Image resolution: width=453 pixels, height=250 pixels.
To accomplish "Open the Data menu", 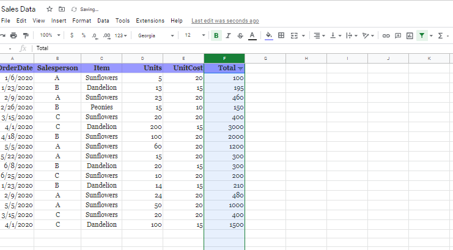I will coord(103,21).
